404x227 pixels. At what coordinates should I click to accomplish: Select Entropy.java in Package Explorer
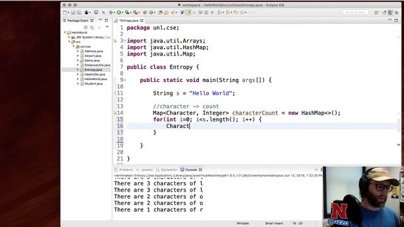pos(93,69)
